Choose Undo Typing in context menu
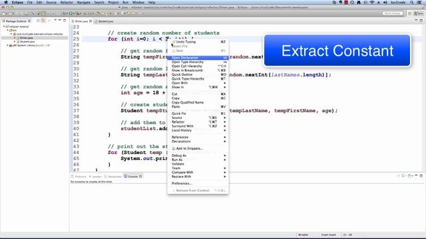 click(198, 42)
